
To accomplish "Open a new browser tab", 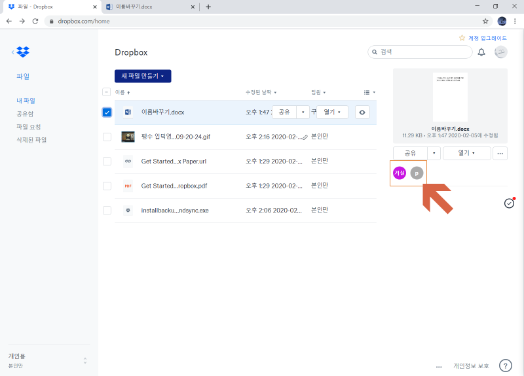I will tap(208, 7).
